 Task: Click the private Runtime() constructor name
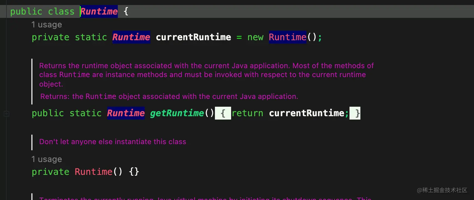point(93,172)
